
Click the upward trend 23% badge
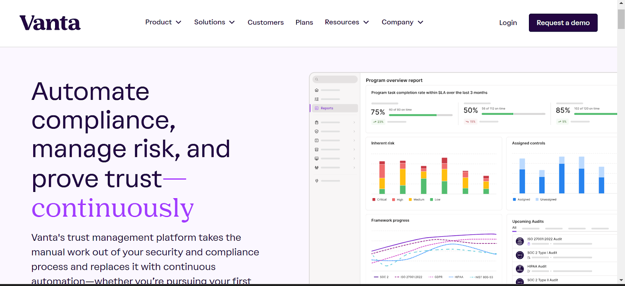[378, 122]
